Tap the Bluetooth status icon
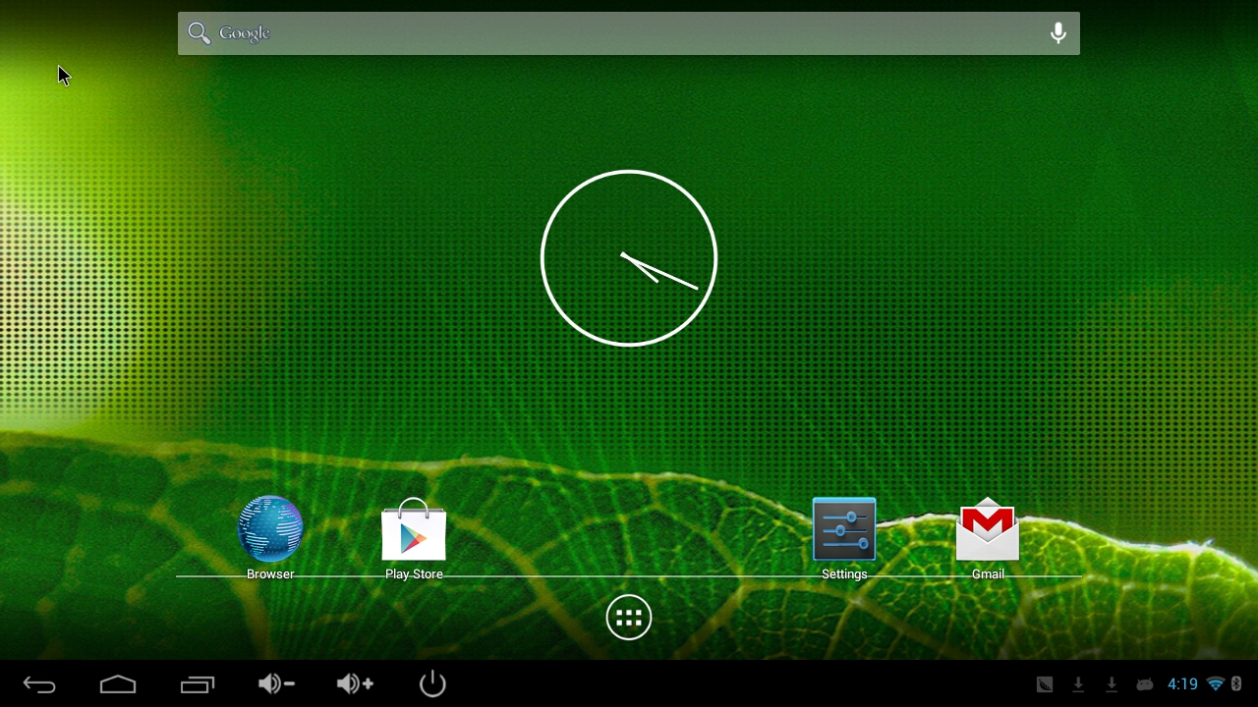This screenshot has width=1258, height=707. point(1237,684)
